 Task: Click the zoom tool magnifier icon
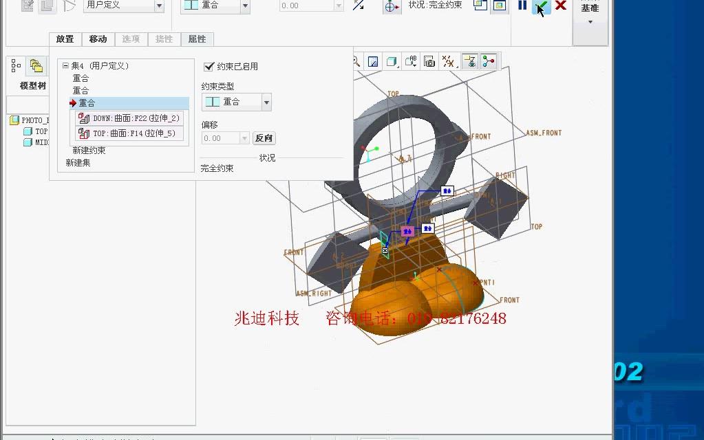356,61
